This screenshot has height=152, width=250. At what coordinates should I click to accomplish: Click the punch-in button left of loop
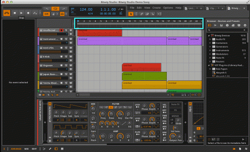(x=47, y=9)
